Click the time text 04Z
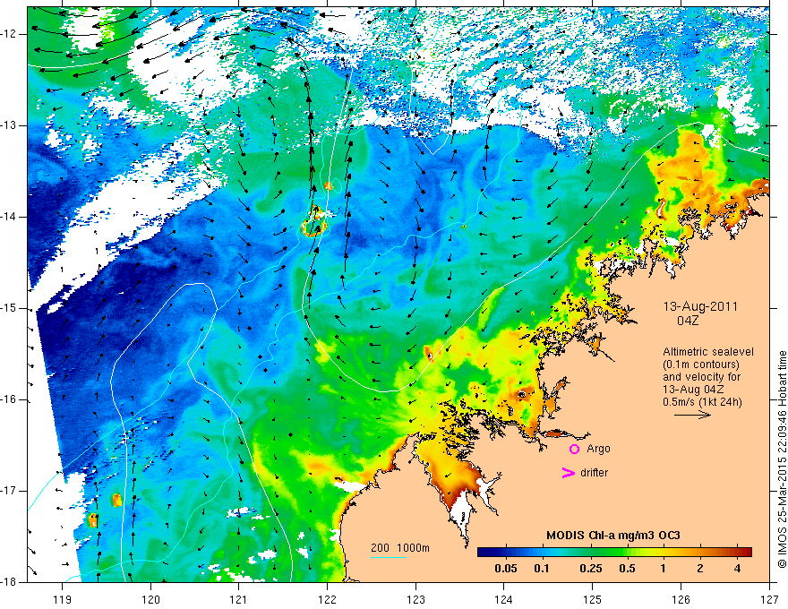 click(688, 321)
